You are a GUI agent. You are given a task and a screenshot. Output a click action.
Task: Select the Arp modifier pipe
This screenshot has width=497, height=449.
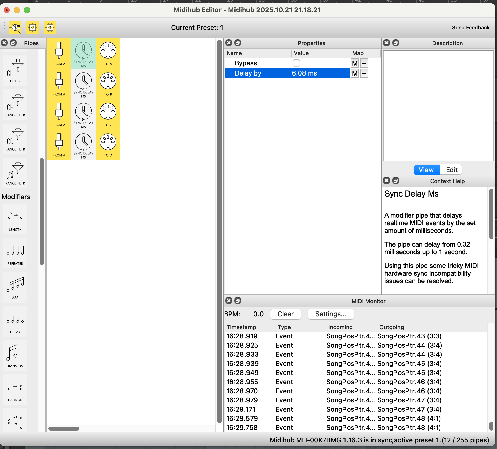(15, 287)
